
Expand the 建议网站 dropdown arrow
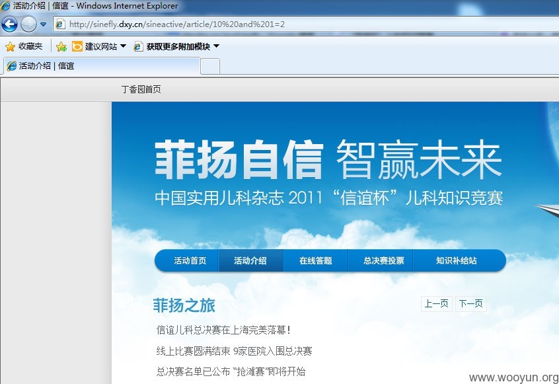click(x=124, y=46)
